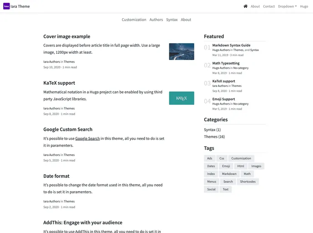Open the Cover image example thumbnail
This screenshot has width=313, height=233.
pos(182,51)
